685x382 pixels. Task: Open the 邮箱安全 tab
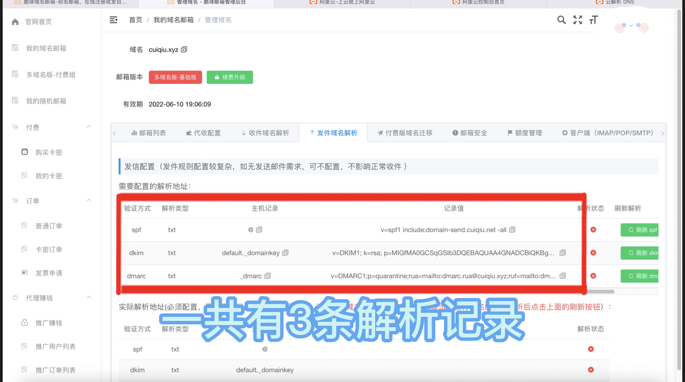[470, 132]
